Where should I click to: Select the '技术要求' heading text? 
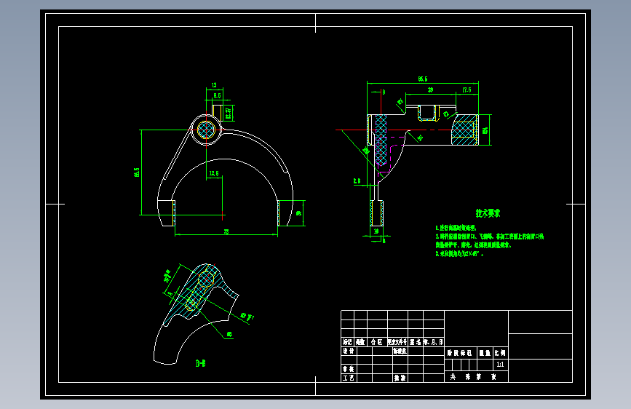click(x=488, y=213)
